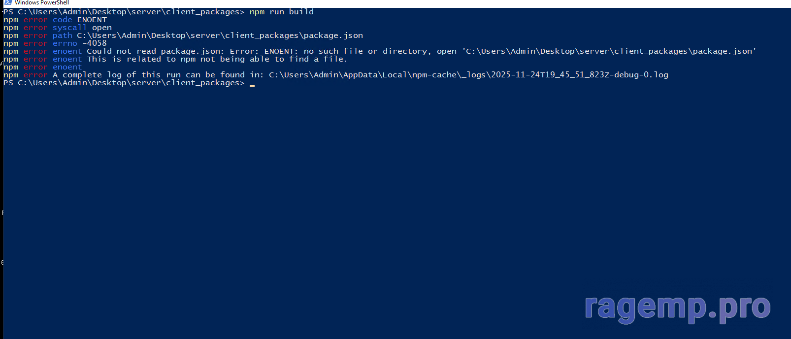791x339 pixels.
Task: Click the blue 'path' label
Action: click(x=63, y=35)
